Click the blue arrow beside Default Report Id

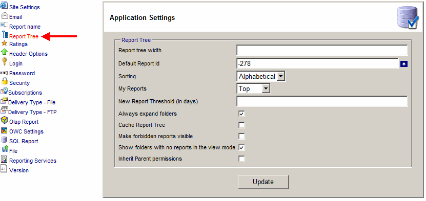pyautogui.click(x=404, y=64)
